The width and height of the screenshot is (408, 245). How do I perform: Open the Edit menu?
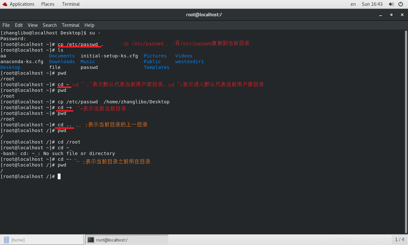tap(19, 25)
